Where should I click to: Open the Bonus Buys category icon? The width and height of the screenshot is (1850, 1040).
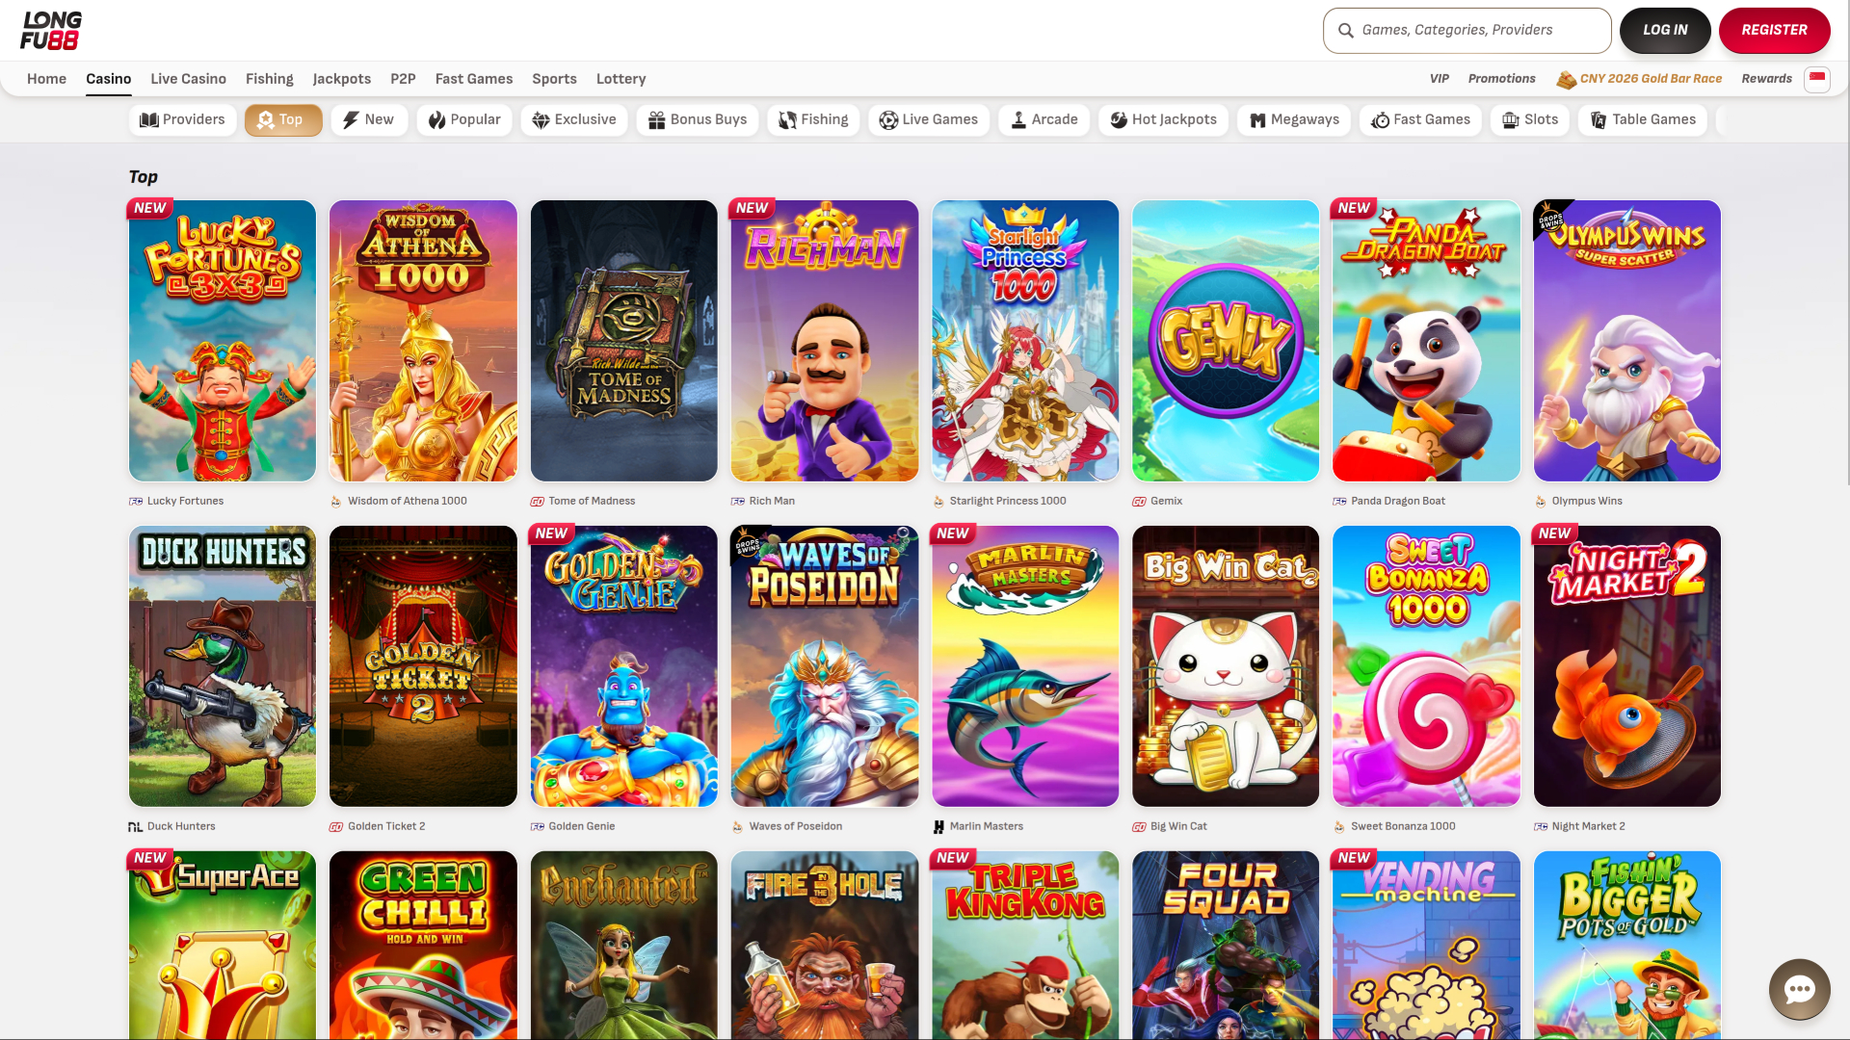pyautogui.click(x=657, y=119)
